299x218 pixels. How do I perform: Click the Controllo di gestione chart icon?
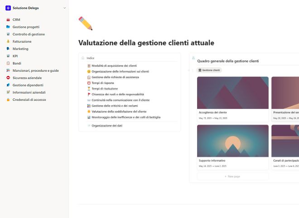coord(8,34)
